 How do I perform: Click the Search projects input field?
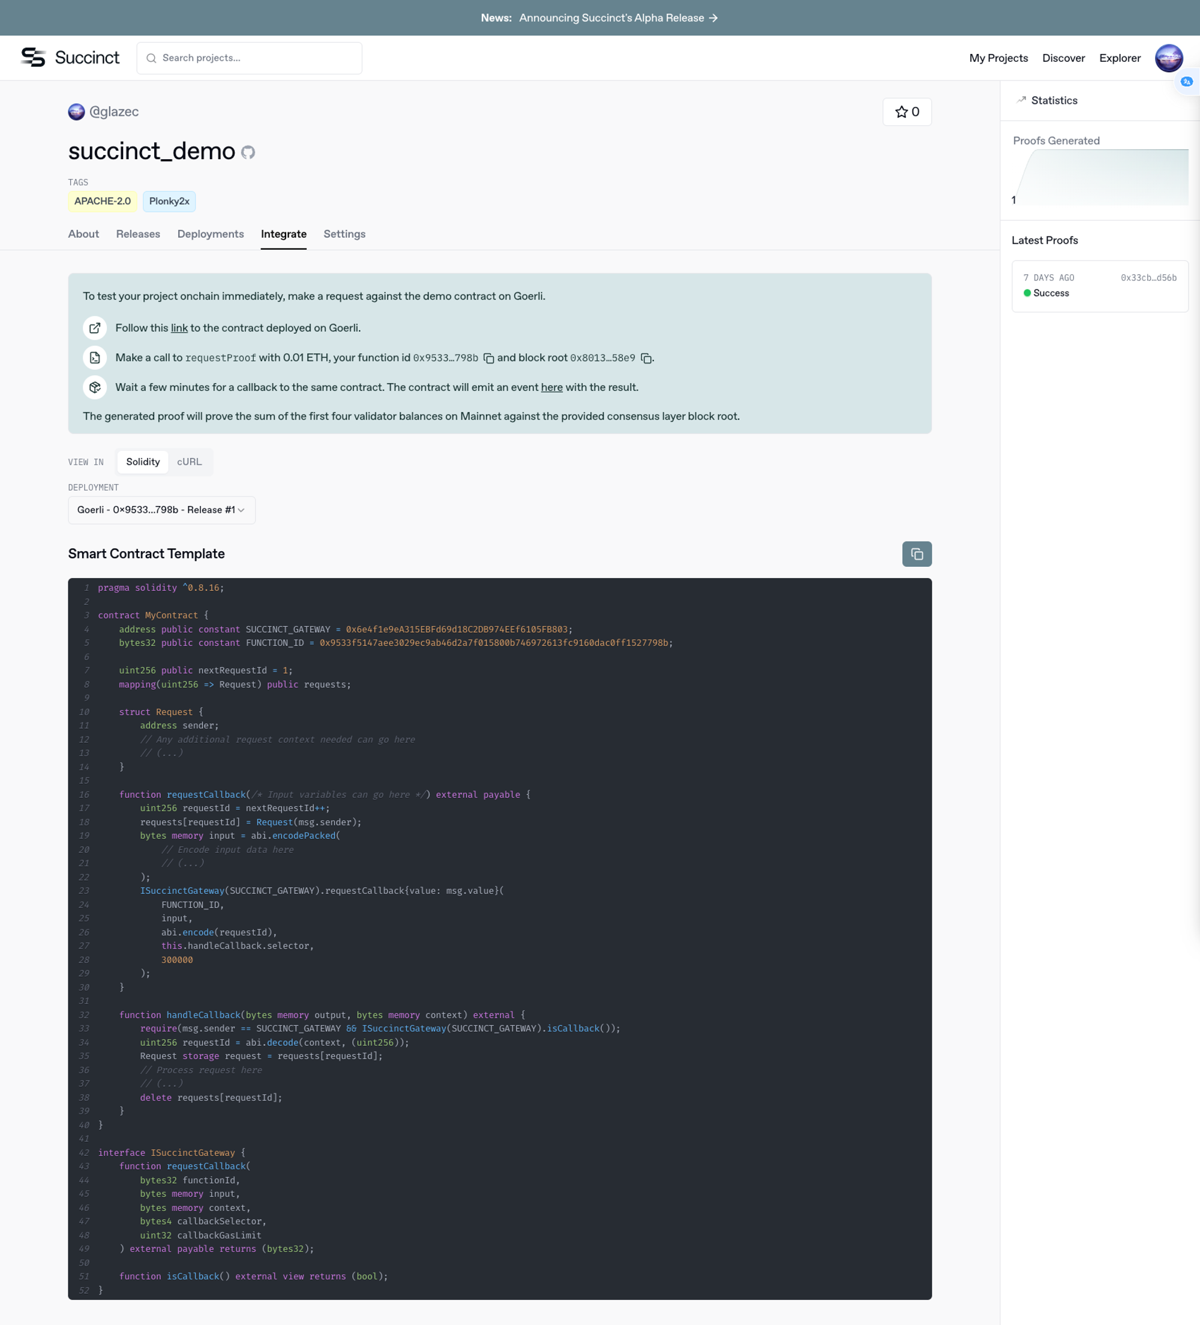pos(250,58)
